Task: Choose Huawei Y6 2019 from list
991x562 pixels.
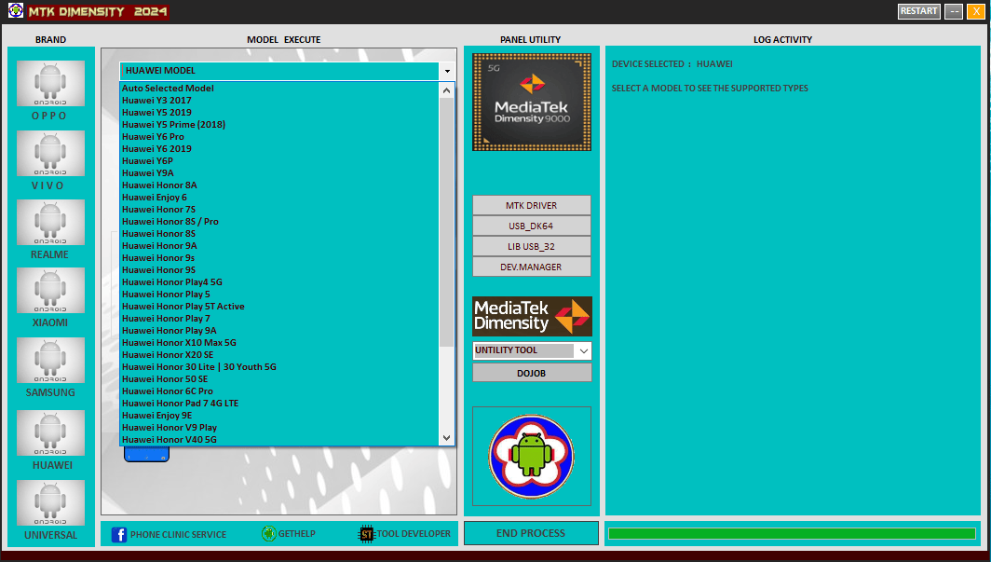Action: pos(278,148)
